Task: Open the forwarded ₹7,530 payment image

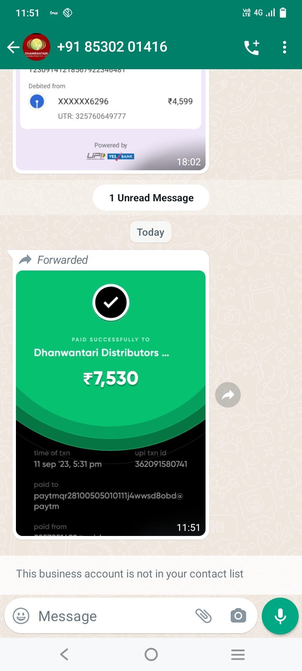Action: coord(111,403)
